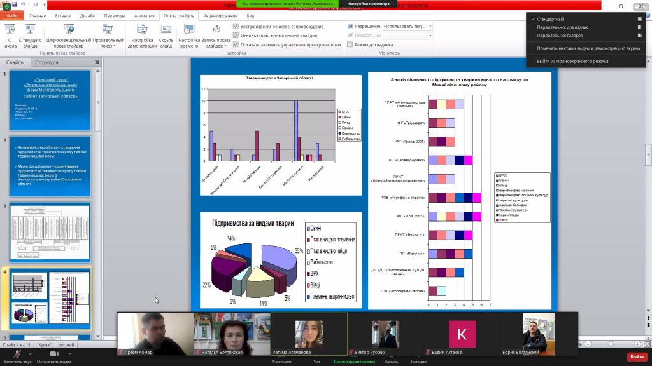This screenshot has width=652, height=366.
Task: Click the zoom slider in PowerPoint status bar
Action: tap(611, 344)
